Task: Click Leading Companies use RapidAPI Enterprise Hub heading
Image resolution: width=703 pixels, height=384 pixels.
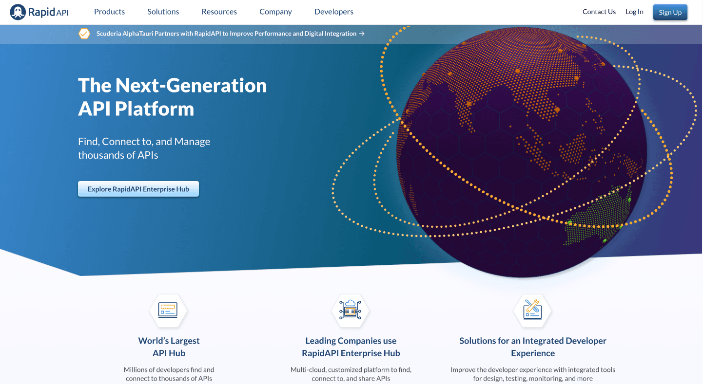Action: [x=351, y=347]
